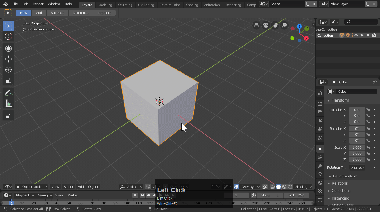Toggle camera view in viewport
380x212 pixels.
pos(266,26)
